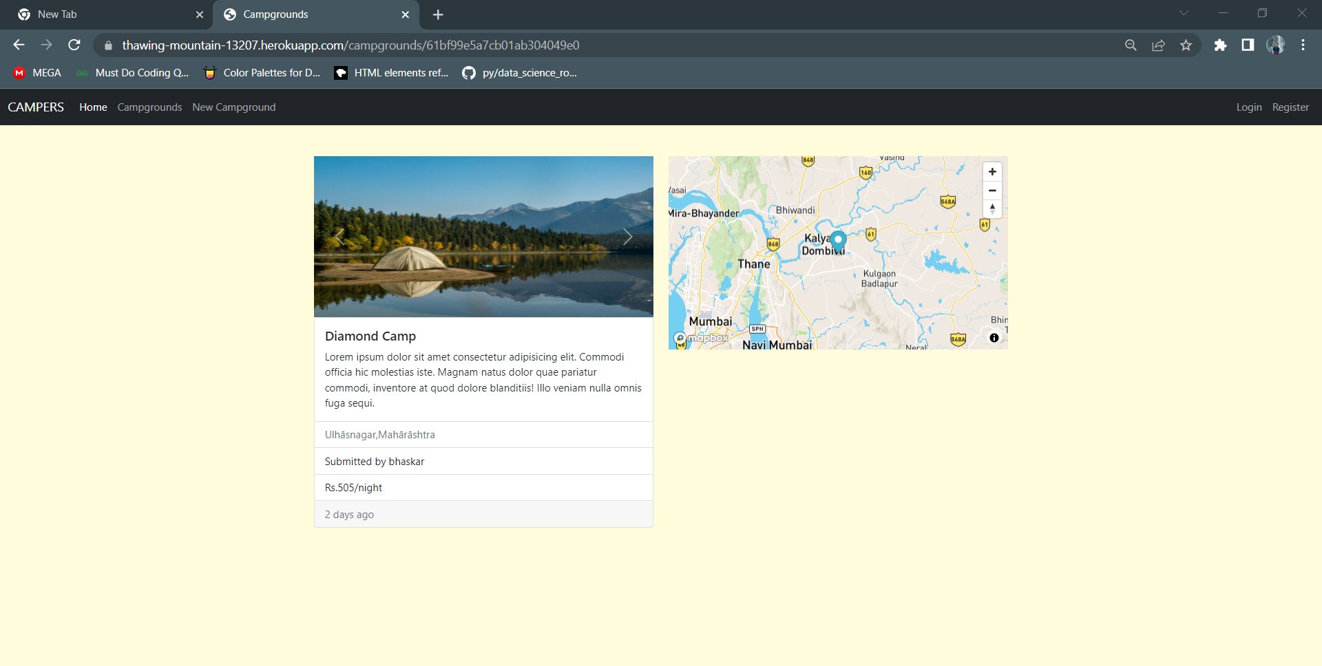This screenshot has height=666, width=1322.
Task: Click the Mapbox logo on the map
Action: pyautogui.click(x=701, y=338)
